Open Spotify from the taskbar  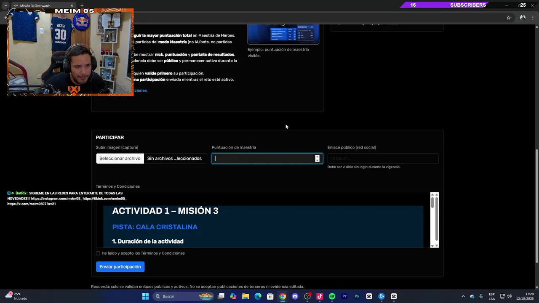coord(332,296)
